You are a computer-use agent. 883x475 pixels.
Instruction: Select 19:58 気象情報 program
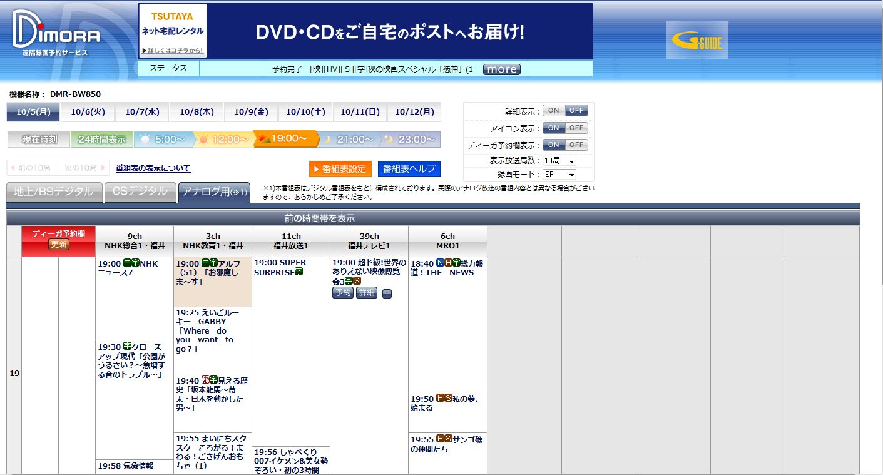click(135, 467)
